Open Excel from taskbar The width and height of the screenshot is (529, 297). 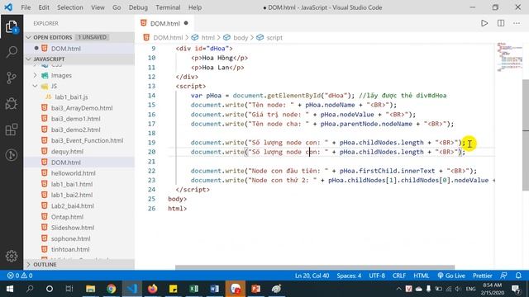193,289
